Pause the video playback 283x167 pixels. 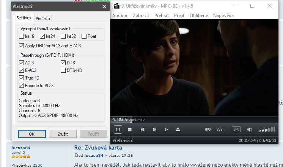tap(118, 130)
